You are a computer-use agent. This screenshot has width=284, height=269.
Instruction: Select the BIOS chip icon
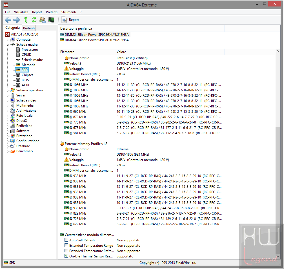click(x=18, y=80)
